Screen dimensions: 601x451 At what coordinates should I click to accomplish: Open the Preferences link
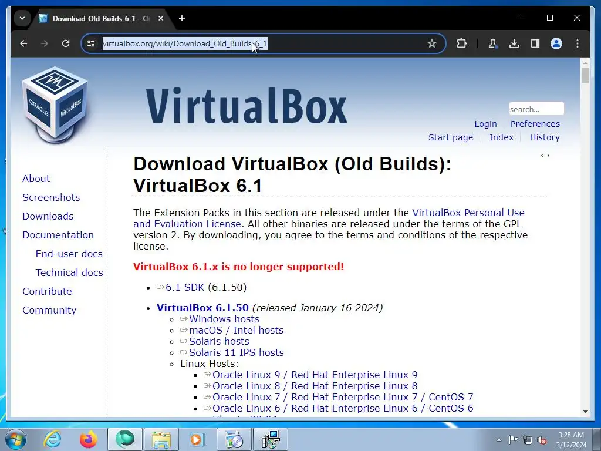point(535,124)
